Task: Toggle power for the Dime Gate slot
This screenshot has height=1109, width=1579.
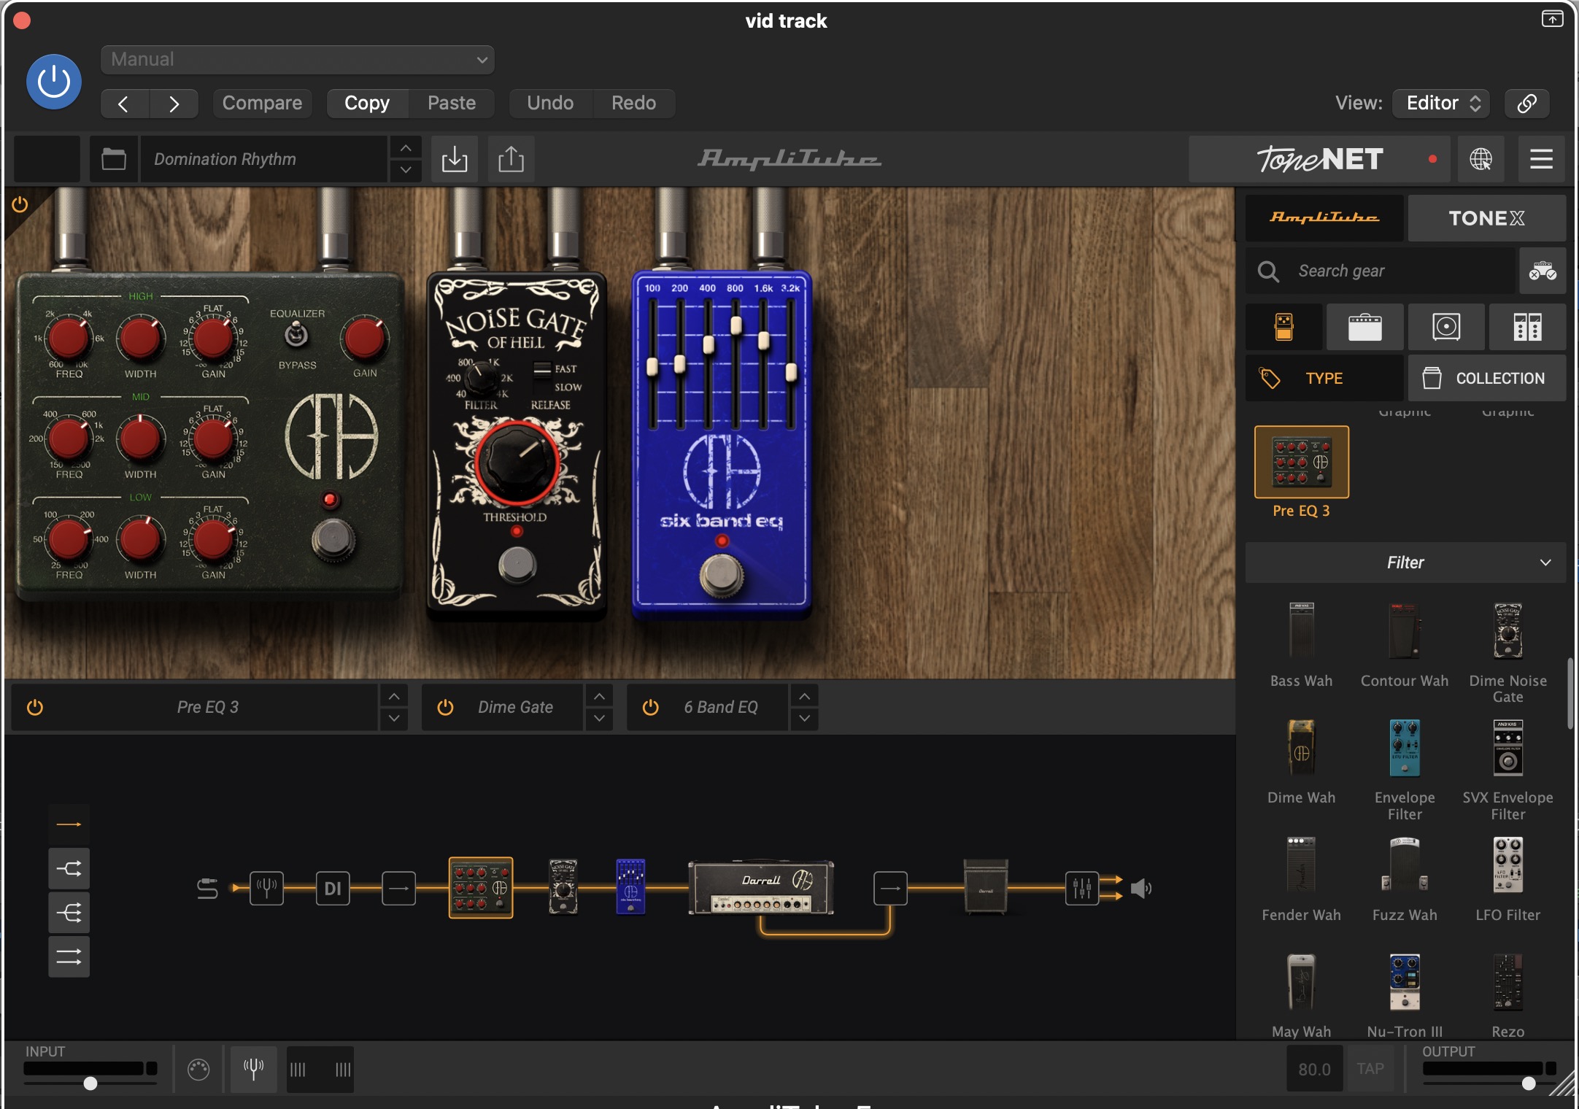Action: pyautogui.click(x=445, y=707)
